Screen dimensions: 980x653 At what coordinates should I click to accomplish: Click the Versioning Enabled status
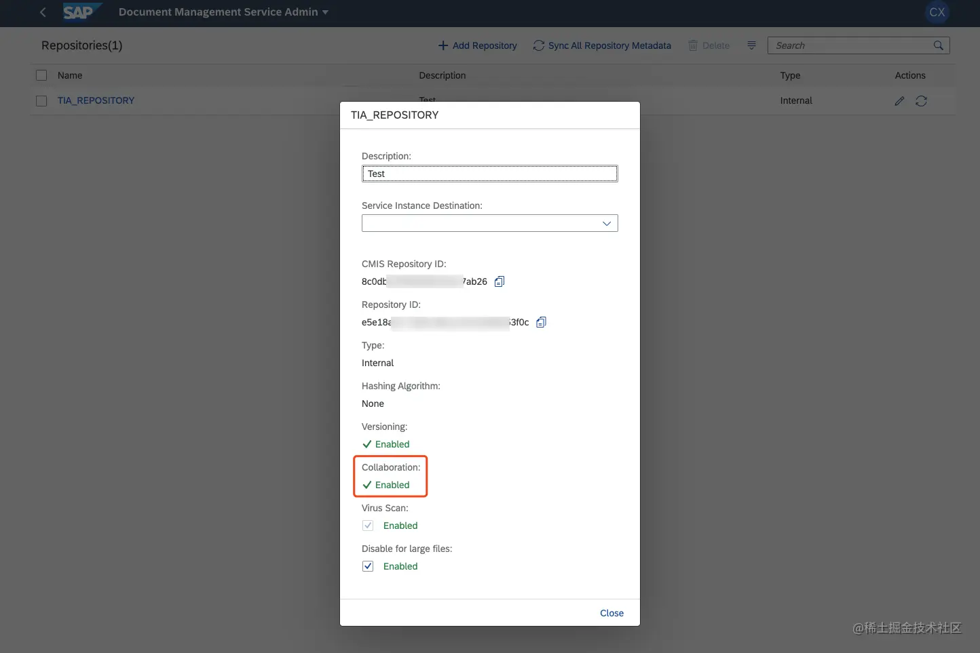click(x=385, y=444)
